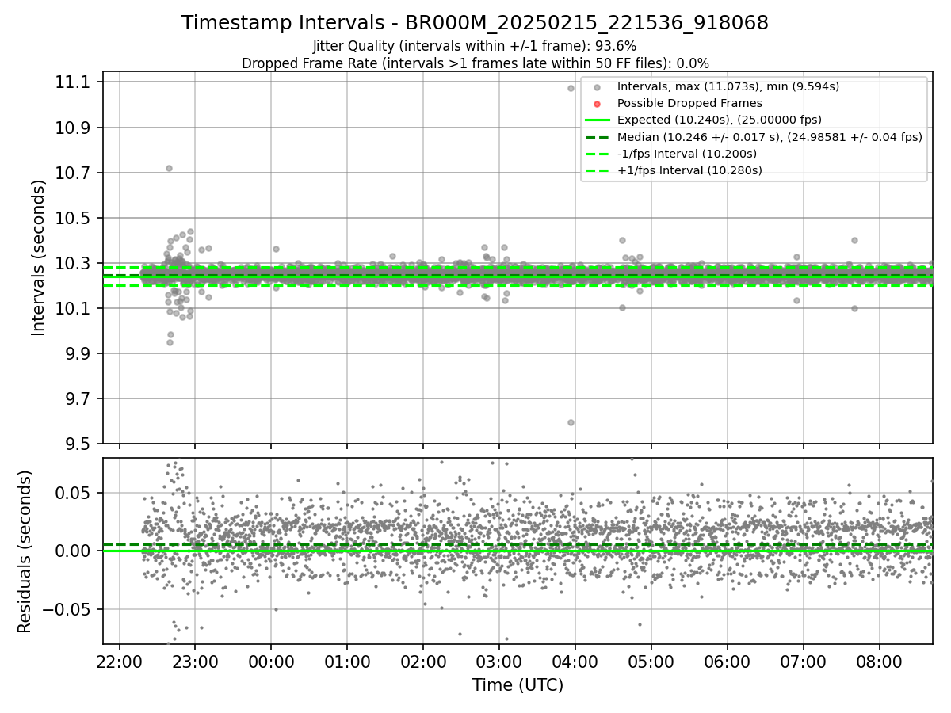Click the 'Intervals (seconds)' y-axis label
The image size is (951, 713).
(x=39, y=257)
